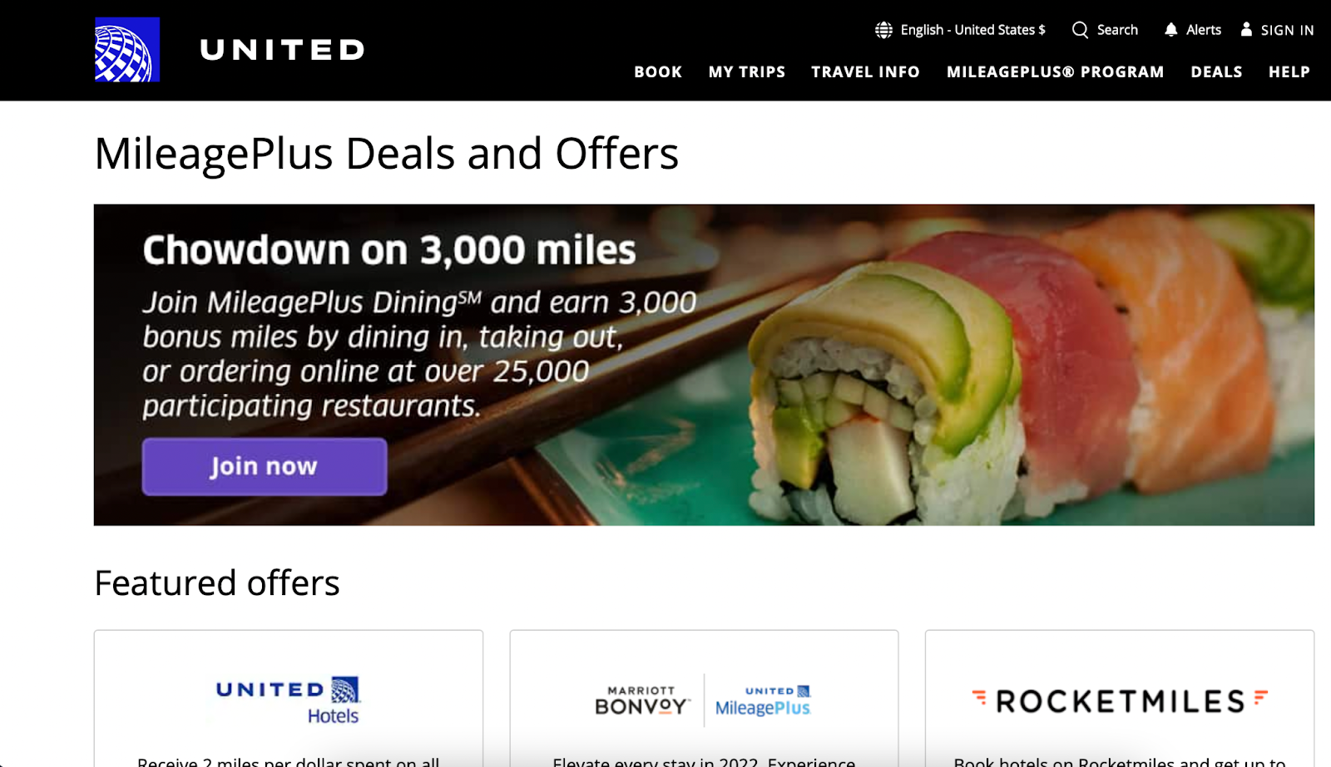The width and height of the screenshot is (1331, 767).
Task: Click the sushi banner image
Action: click(704, 365)
